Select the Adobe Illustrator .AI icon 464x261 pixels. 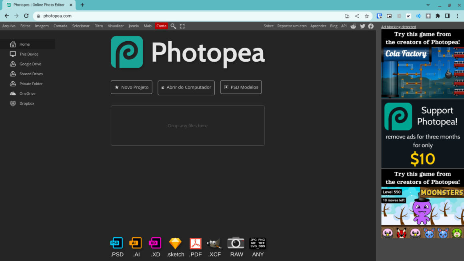136,243
